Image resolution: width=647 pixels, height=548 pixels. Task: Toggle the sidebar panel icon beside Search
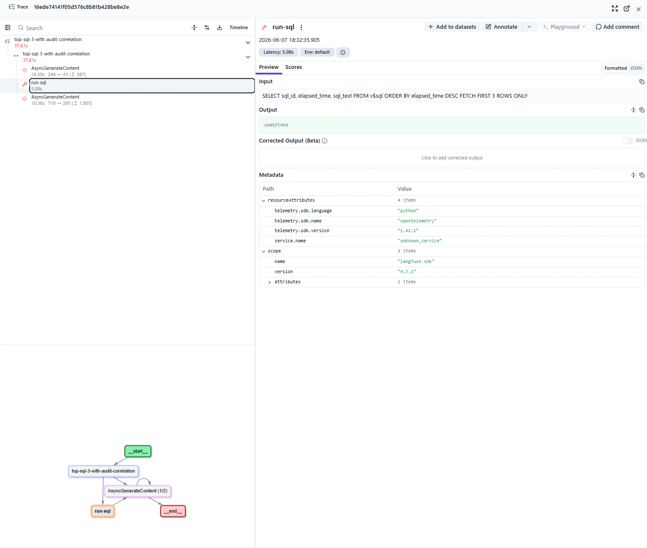[8, 27]
